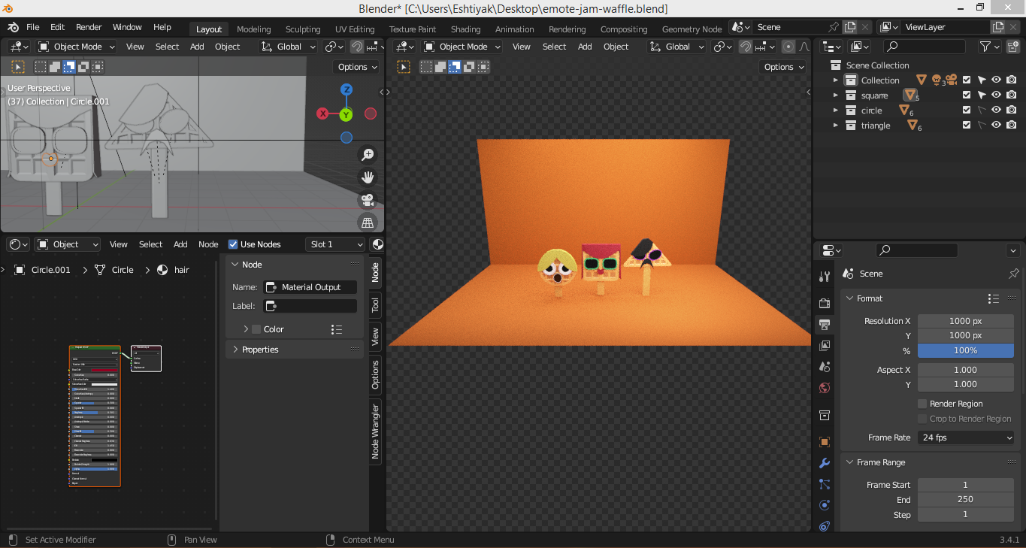Toggle Use Nodes checkbox in shader editor
The width and height of the screenshot is (1026, 548).
click(x=232, y=244)
